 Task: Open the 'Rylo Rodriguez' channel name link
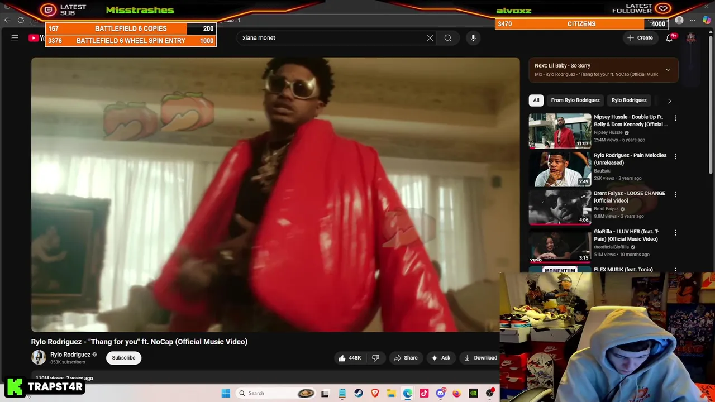pos(70,355)
